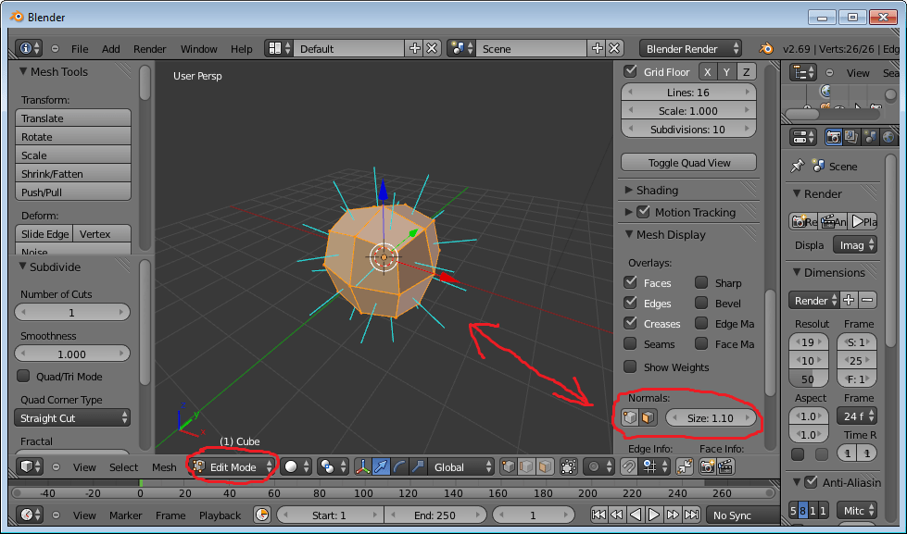Open the Select menu in 3D view

pos(124,467)
